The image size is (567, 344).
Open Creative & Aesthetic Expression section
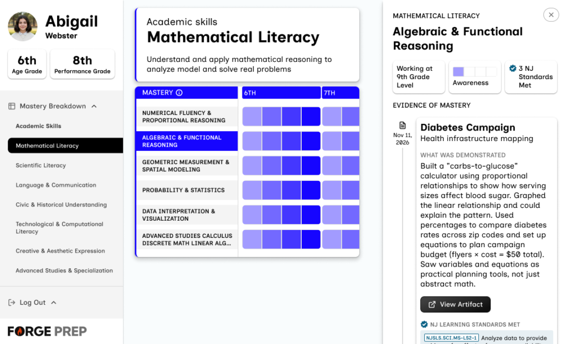[60, 251]
